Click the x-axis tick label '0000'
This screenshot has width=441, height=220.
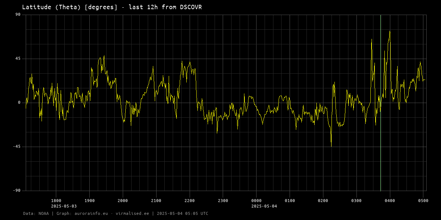pos(256,201)
